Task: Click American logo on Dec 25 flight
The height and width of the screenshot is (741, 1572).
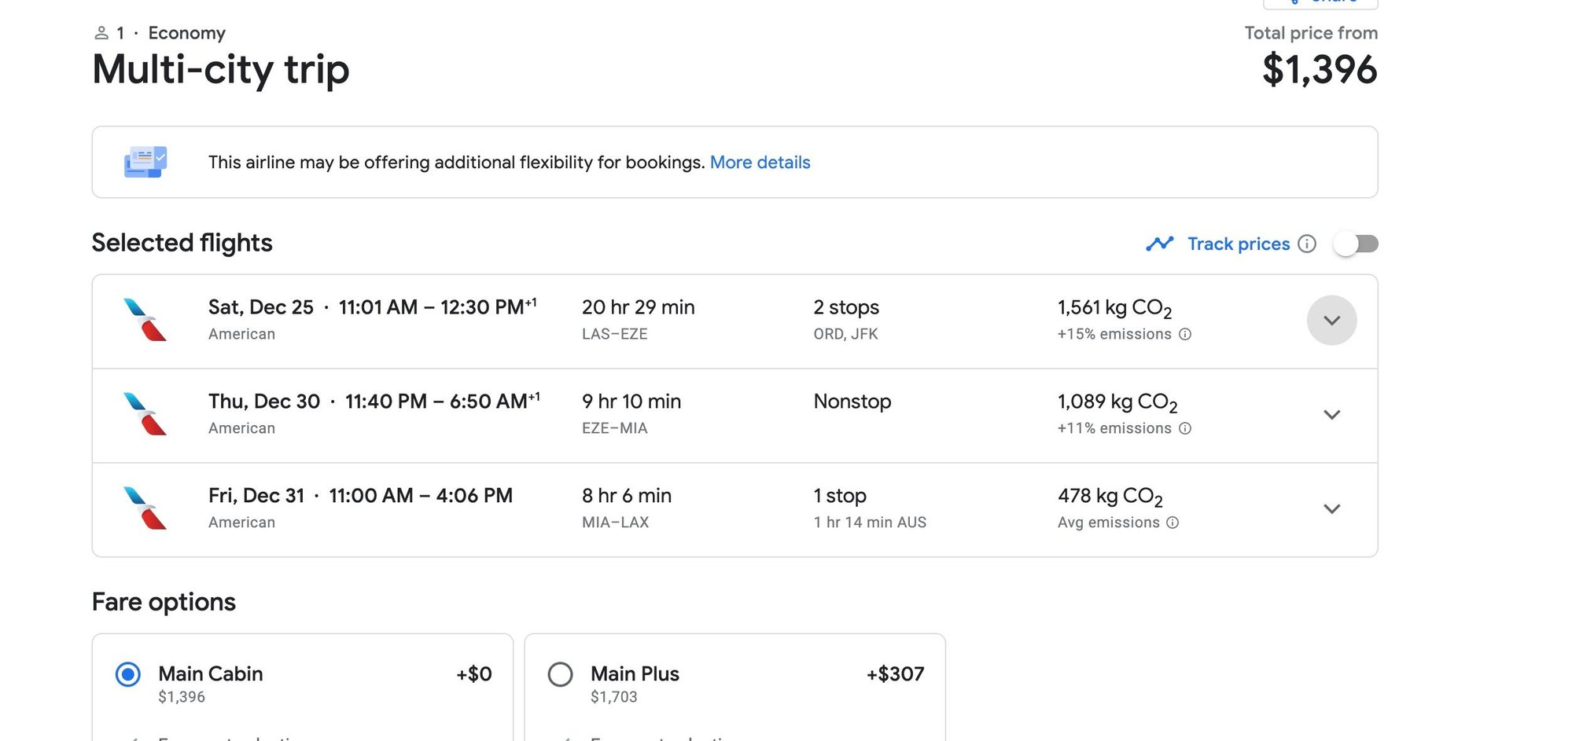Action: coord(145,320)
